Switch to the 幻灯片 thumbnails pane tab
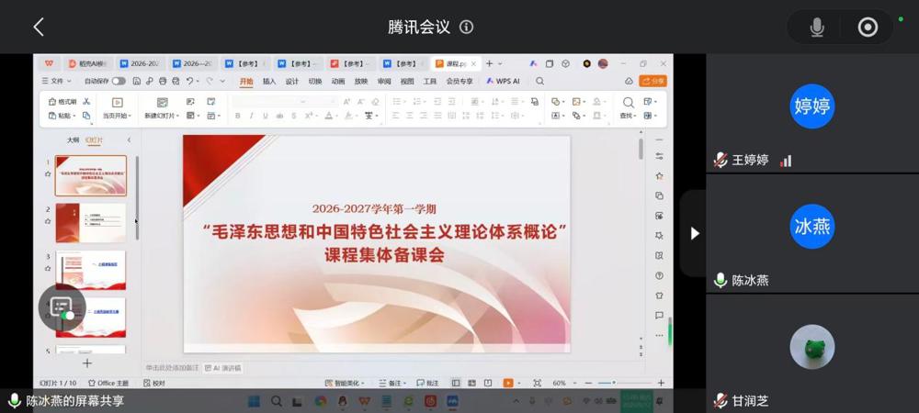This screenshot has height=413, width=919. tap(94, 140)
